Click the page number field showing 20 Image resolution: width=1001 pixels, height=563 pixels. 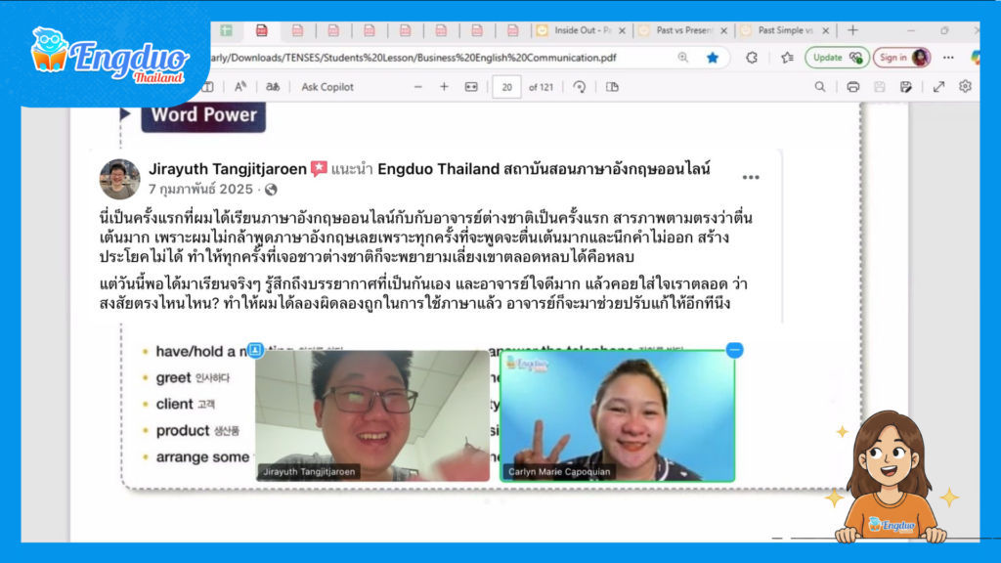coord(506,87)
